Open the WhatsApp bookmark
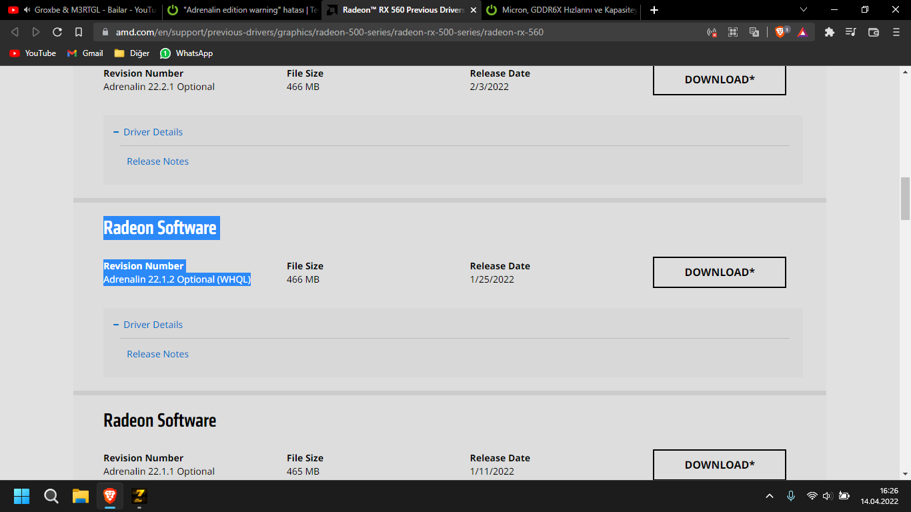911x512 pixels. (187, 53)
